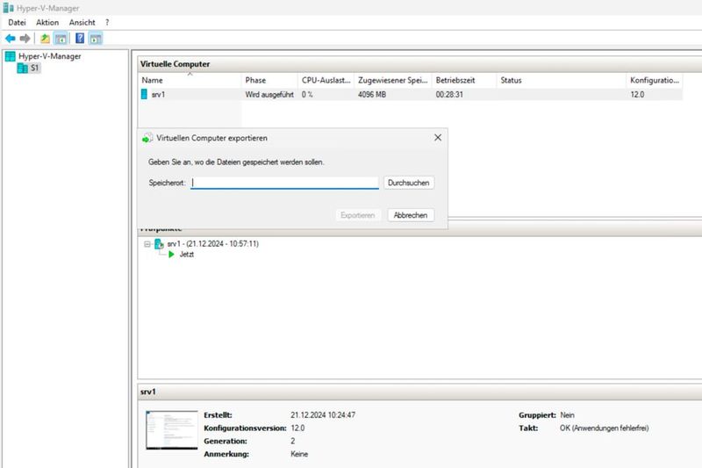Toggle the Action pane toolbar icon
This screenshot has width=702, height=468.
pos(96,39)
